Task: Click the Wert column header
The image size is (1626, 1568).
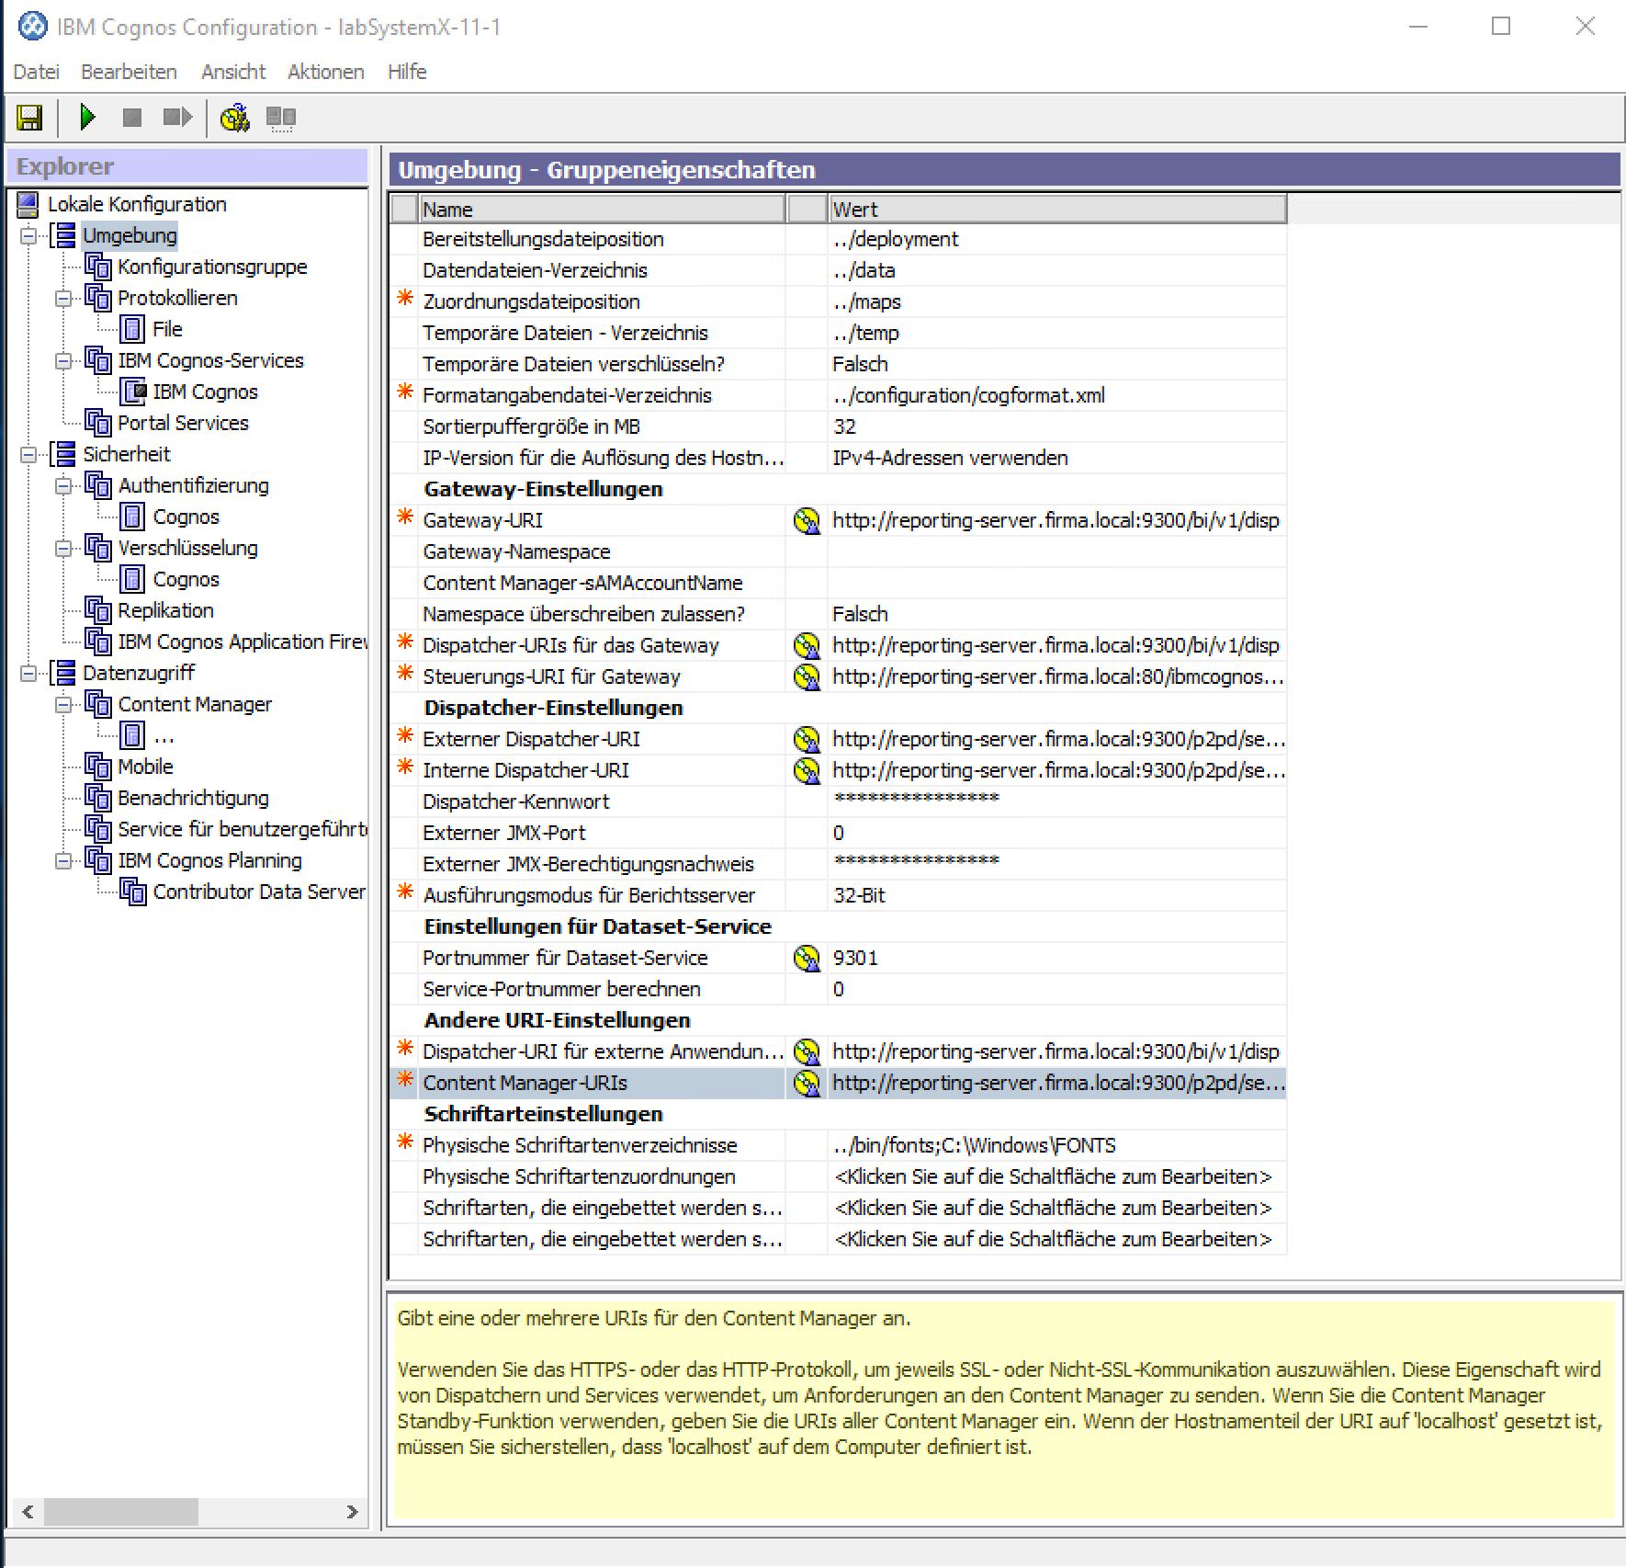Action: 1056,210
